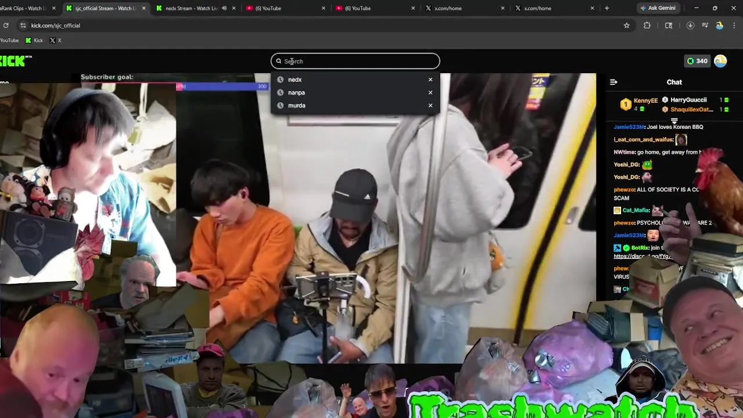Bookmark this page with star icon
This screenshot has width=743, height=418.
(x=626, y=26)
